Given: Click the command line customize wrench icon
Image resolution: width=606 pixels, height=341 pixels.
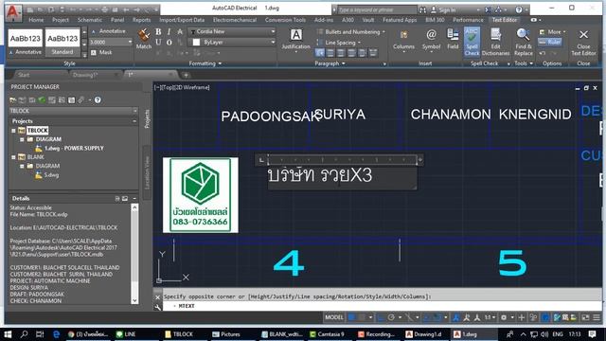Looking at the screenshot, I should (x=158, y=307).
